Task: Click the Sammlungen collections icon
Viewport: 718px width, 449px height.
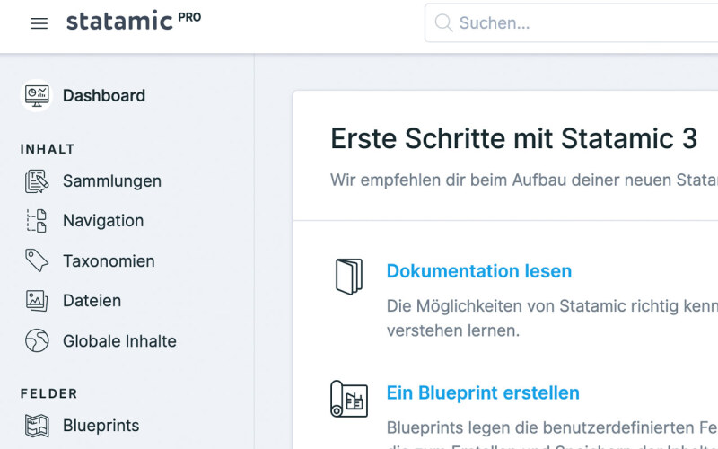Action: coord(37,181)
